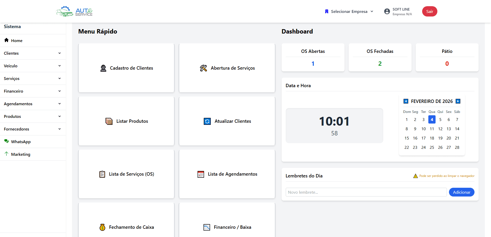The image size is (491, 237).
Task: Click the Lista de Agendamentos calendar icon
Action: 201,174
